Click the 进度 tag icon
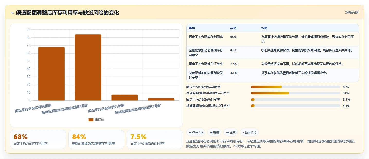The image size is (369, 159). point(227,133)
